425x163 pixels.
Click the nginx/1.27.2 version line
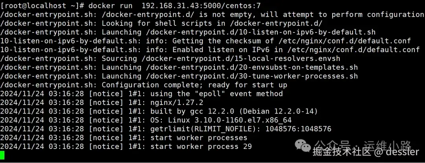[x=102, y=103]
